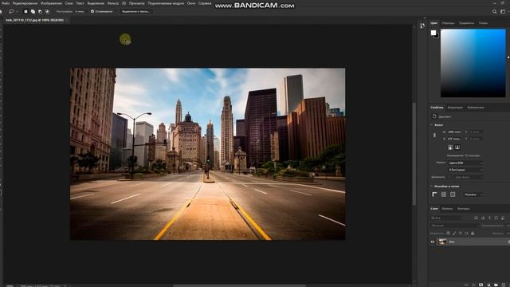
Task: Open the layer blend mode dropdown
Action: [x=454, y=226]
